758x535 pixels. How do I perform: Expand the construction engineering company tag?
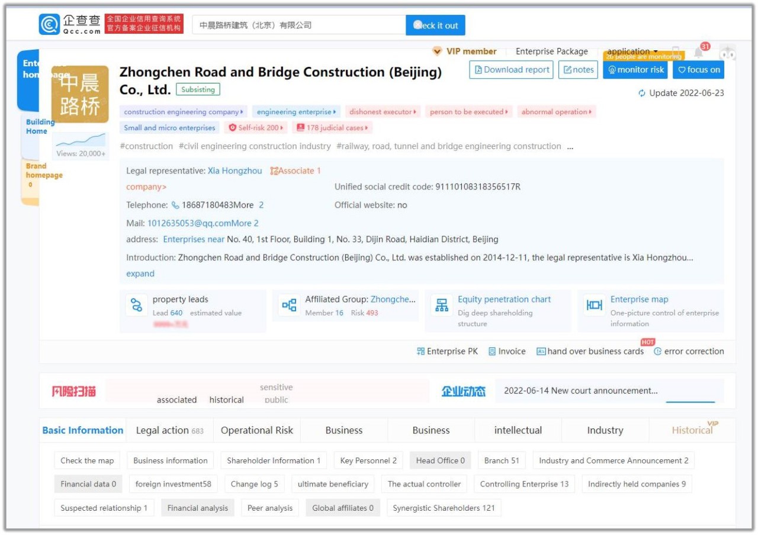click(184, 112)
